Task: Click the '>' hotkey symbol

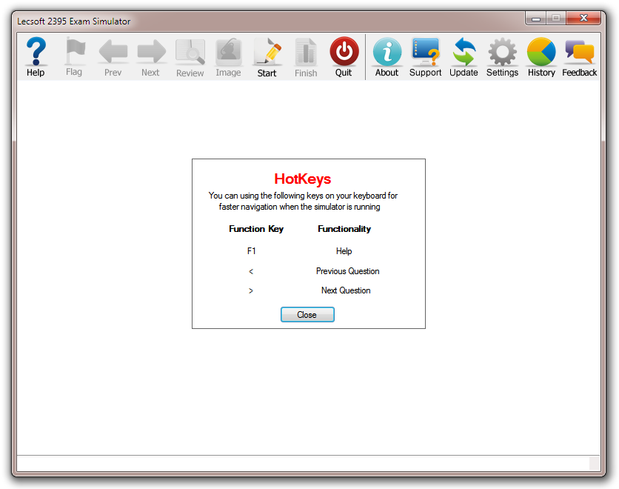Action: click(251, 290)
